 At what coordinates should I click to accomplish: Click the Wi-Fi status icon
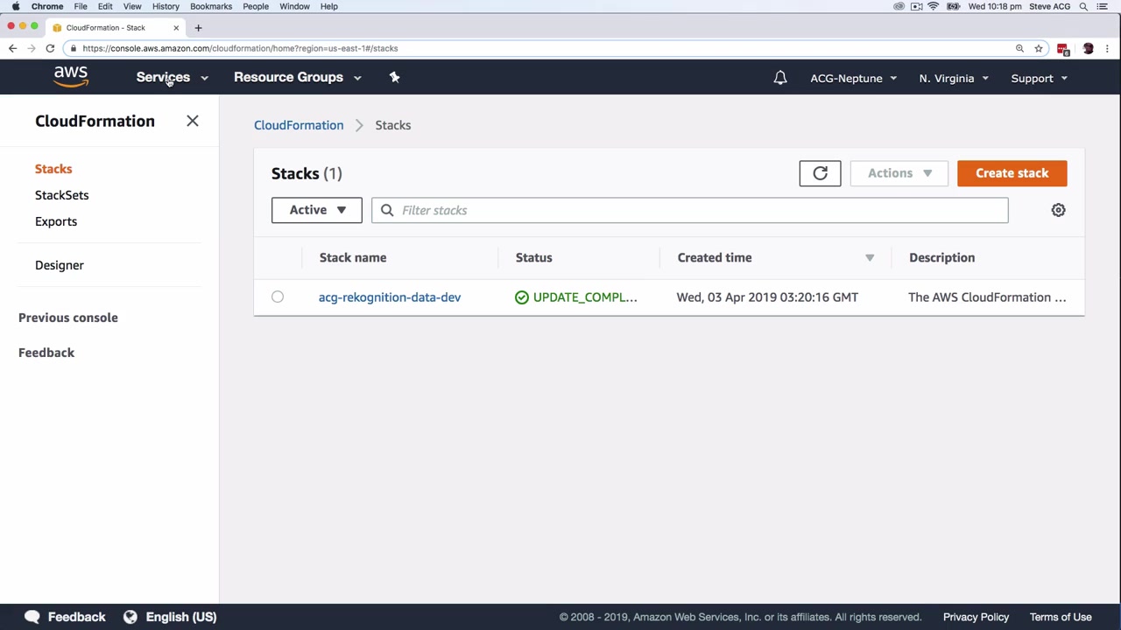[x=934, y=6]
